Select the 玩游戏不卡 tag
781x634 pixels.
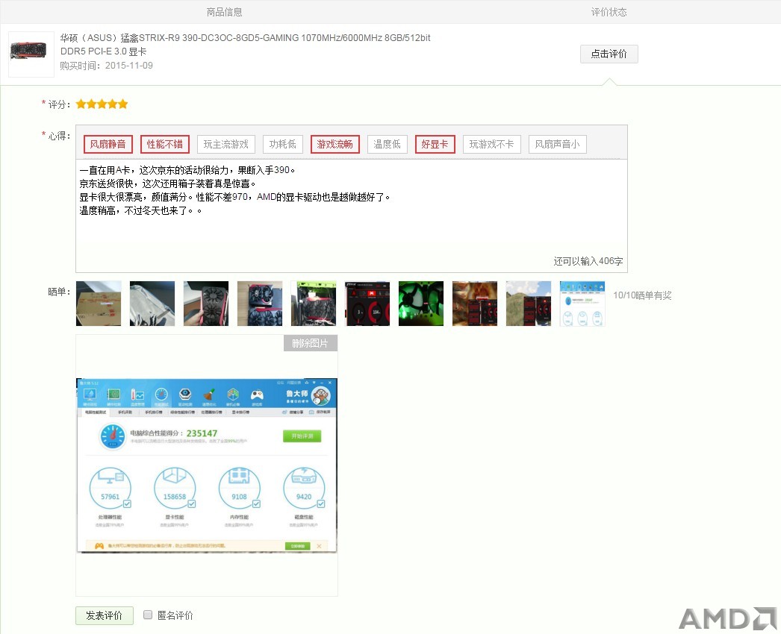tap(491, 144)
